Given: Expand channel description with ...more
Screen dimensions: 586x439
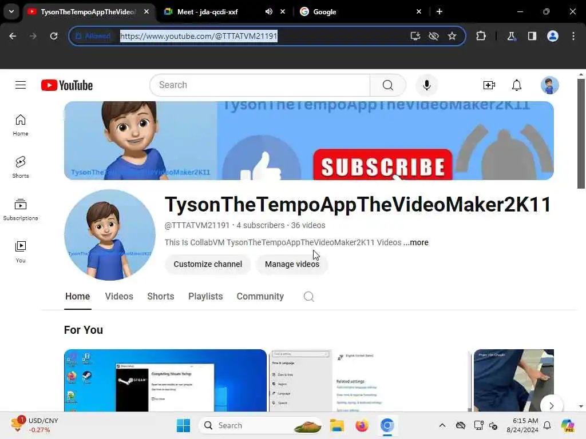Looking at the screenshot, I should coord(416,242).
